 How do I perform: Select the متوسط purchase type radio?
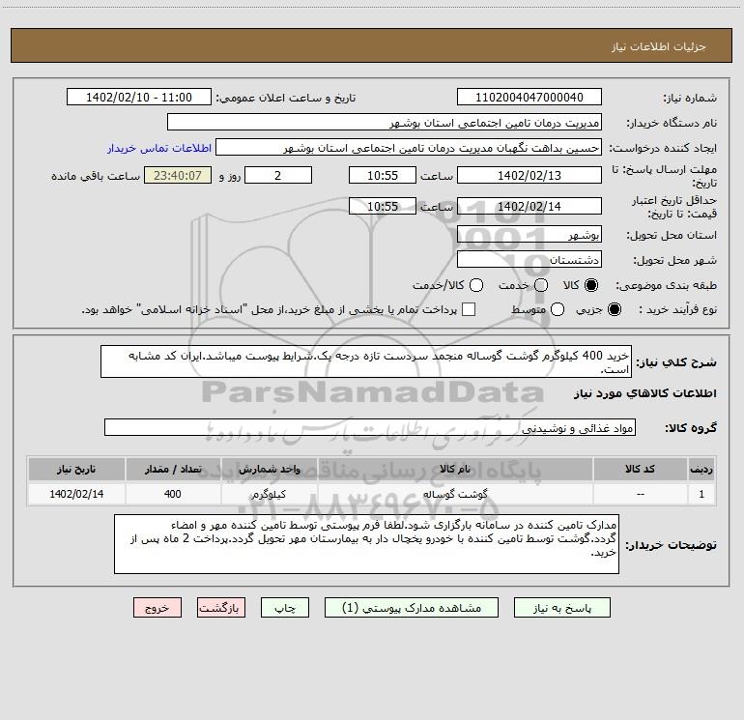pos(558,309)
